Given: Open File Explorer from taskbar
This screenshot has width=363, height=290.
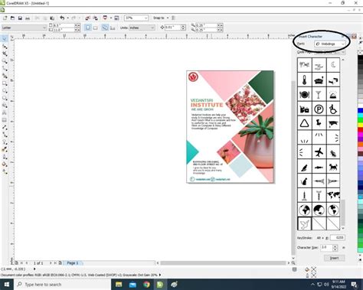Looking at the screenshot, I should tap(119, 285).
